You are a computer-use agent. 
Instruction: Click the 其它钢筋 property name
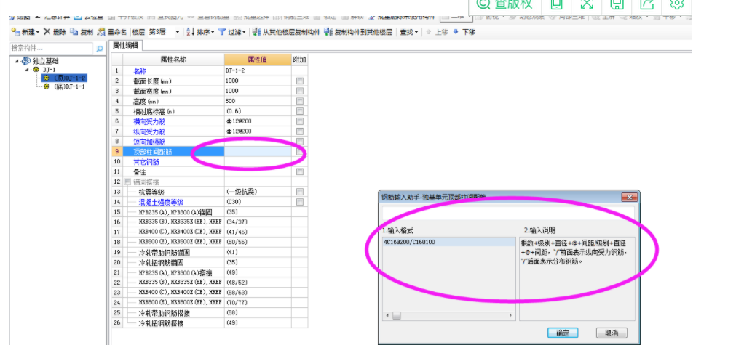[x=146, y=162]
